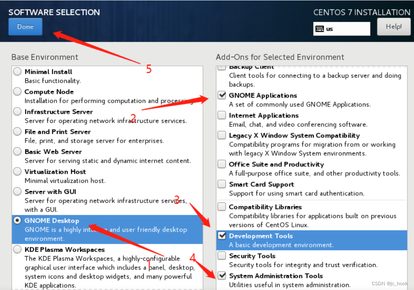Uncheck Development Tools add-on
This screenshot has height=290, width=414.
[222, 236]
